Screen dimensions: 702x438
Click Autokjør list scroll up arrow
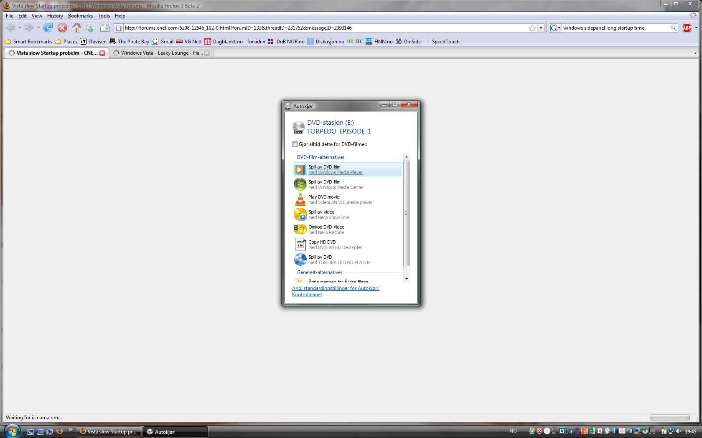point(406,157)
